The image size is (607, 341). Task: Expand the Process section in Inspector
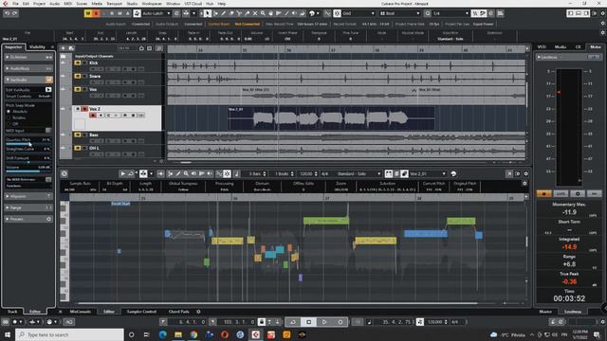28,219
